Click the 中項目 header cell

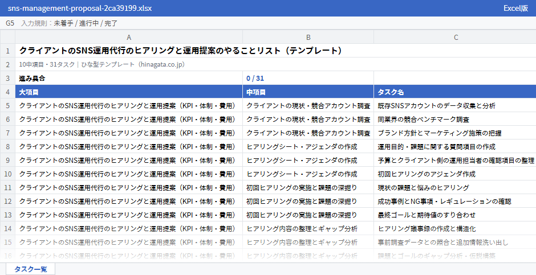[x=308, y=92]
